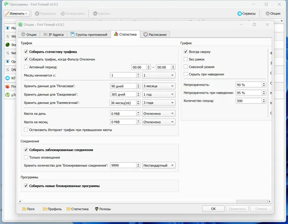Toggle the Всегда сверху checkbox

(186, 52)
